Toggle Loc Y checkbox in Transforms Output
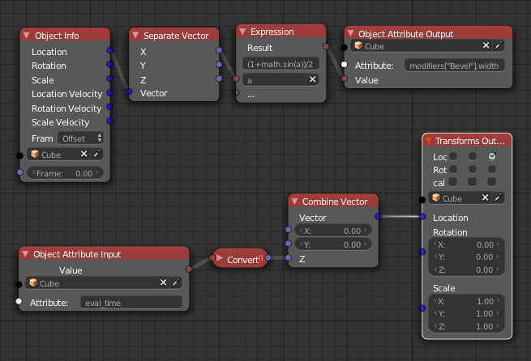The image size is (531, 361). coord(473,156)
